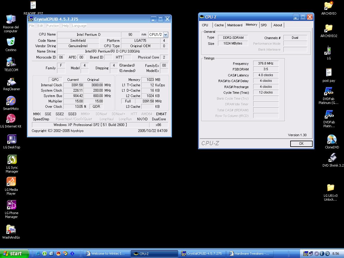Open LG DeskTop shortcut

pos(12,139)
